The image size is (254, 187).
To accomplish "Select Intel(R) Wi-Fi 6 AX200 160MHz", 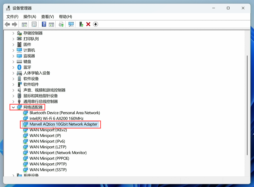I will coord(56,119).
